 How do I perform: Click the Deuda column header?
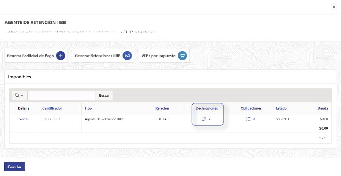coord(323,108)
